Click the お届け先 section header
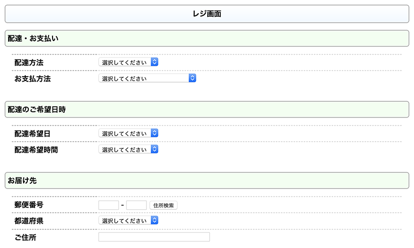 [x=207, y=180]
